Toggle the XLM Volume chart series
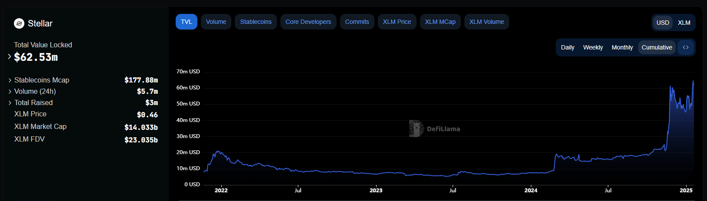 (487, 22)
